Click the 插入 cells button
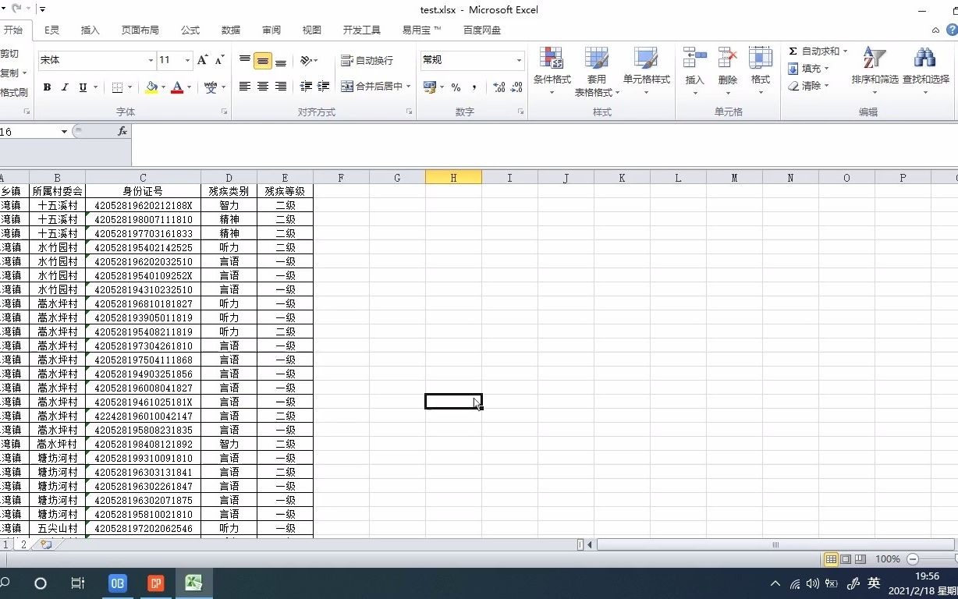 pyautogui.click(x=694, y=72)
